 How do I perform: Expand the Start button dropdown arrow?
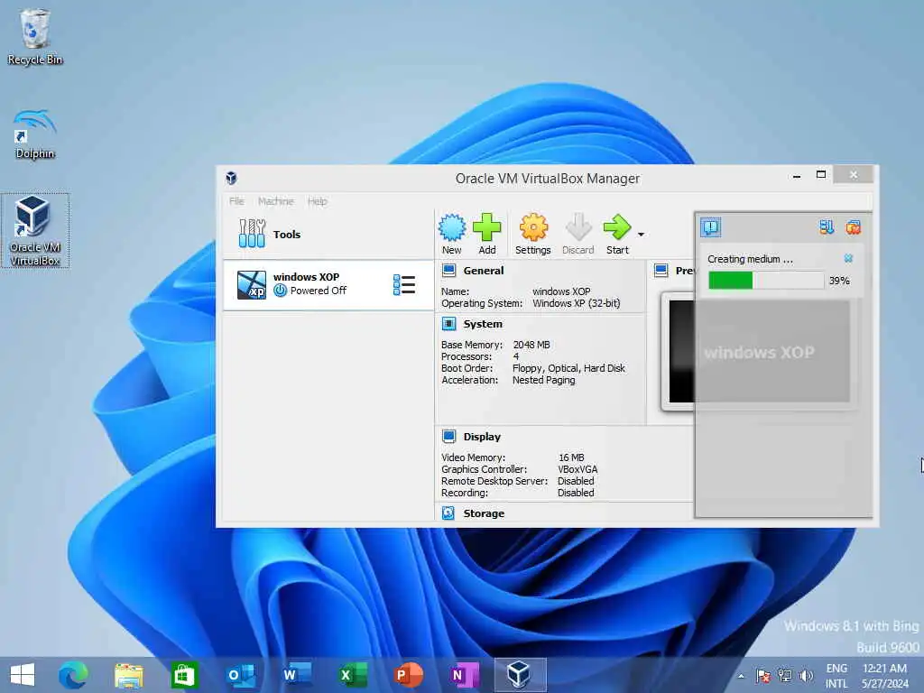642,235
